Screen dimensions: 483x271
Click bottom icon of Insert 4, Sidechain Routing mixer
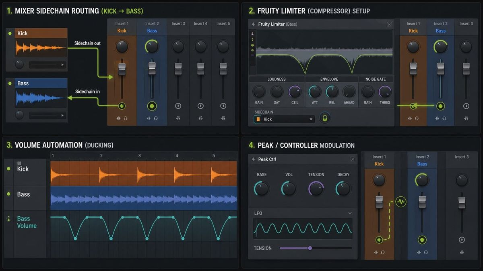[x=200, y=118]
